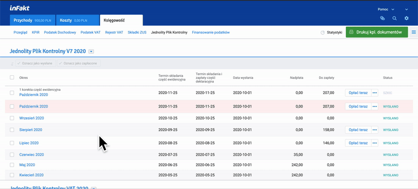Open the hamburger menu beside Drukuj button
The image size is (418, 189).
[x=414, y=32]
